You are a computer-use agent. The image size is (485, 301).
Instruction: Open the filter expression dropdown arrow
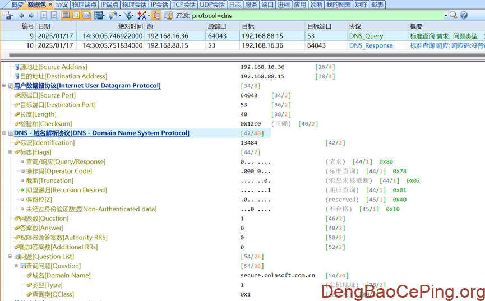click(446, 16)
